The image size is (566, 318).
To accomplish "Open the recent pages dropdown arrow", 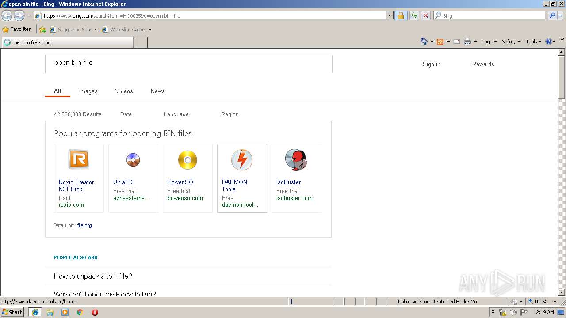I will point(29,16).
